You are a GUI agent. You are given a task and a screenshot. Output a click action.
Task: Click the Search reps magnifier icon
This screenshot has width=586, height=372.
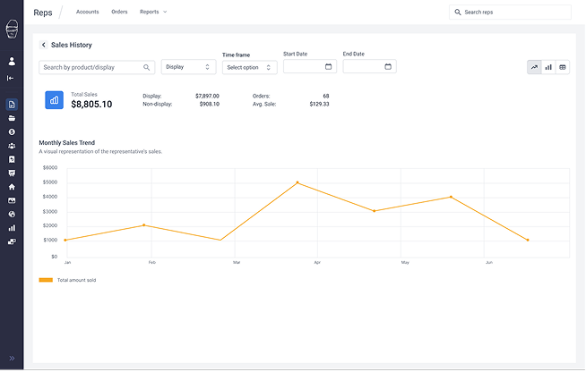point(458,12)
